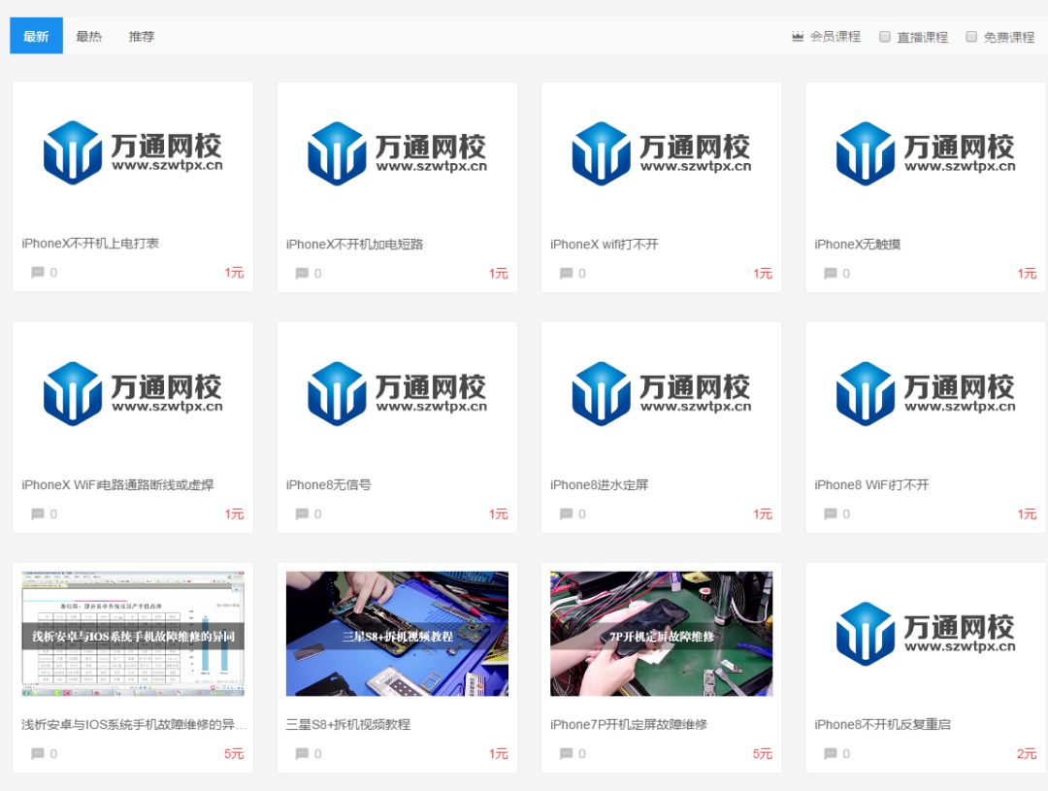
Task: Open thumbnail of iPhone8无信号 course
Action: point(397,394)
